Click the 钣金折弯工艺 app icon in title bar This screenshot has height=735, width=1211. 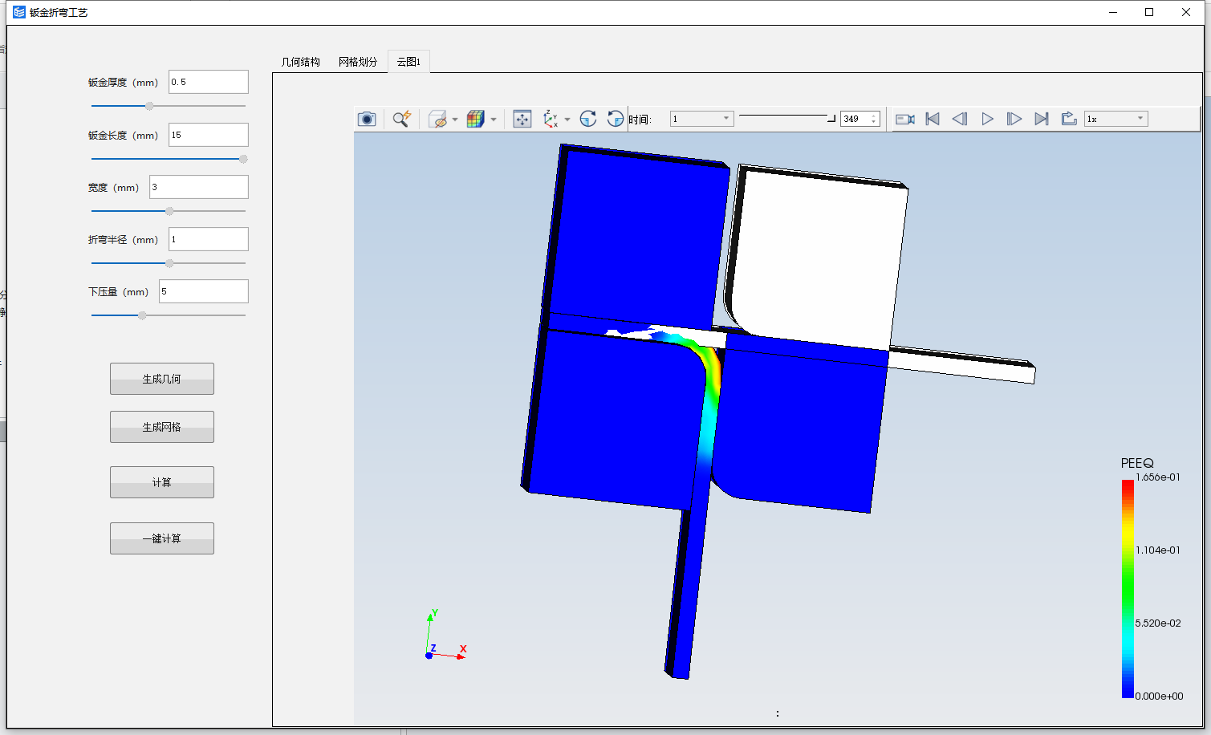coord(19,12)
